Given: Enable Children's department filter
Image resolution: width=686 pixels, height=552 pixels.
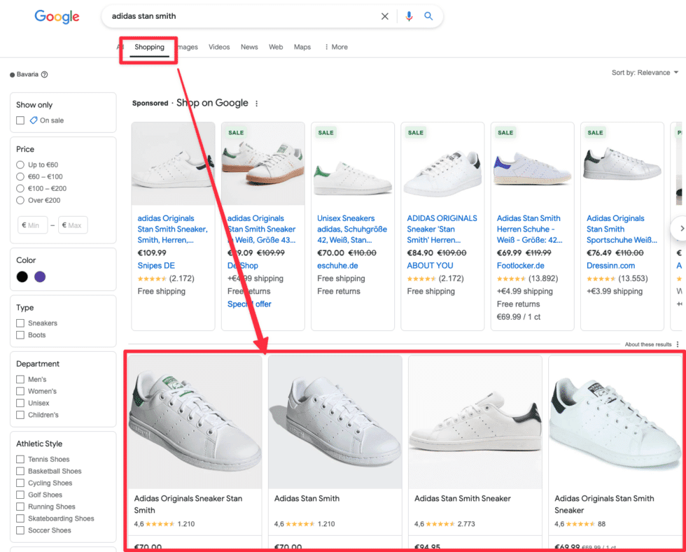Looking at the screenshot, I should 20,415.
